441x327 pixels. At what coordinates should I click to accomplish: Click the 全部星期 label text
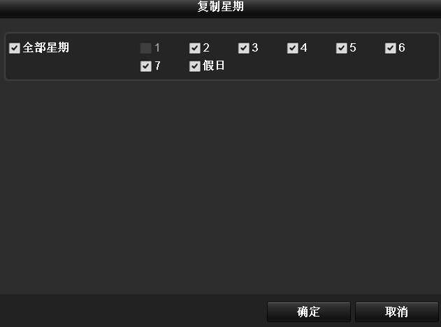point(46,47)
